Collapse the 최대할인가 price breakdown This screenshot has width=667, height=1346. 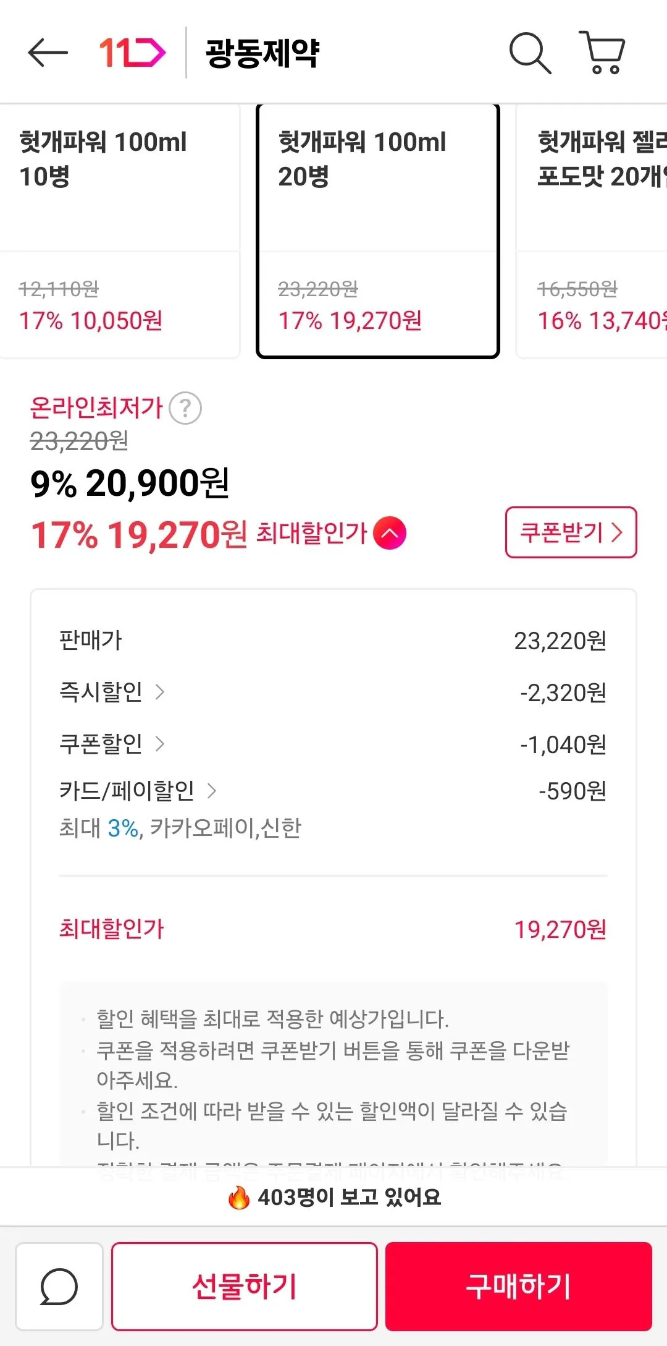390,533
